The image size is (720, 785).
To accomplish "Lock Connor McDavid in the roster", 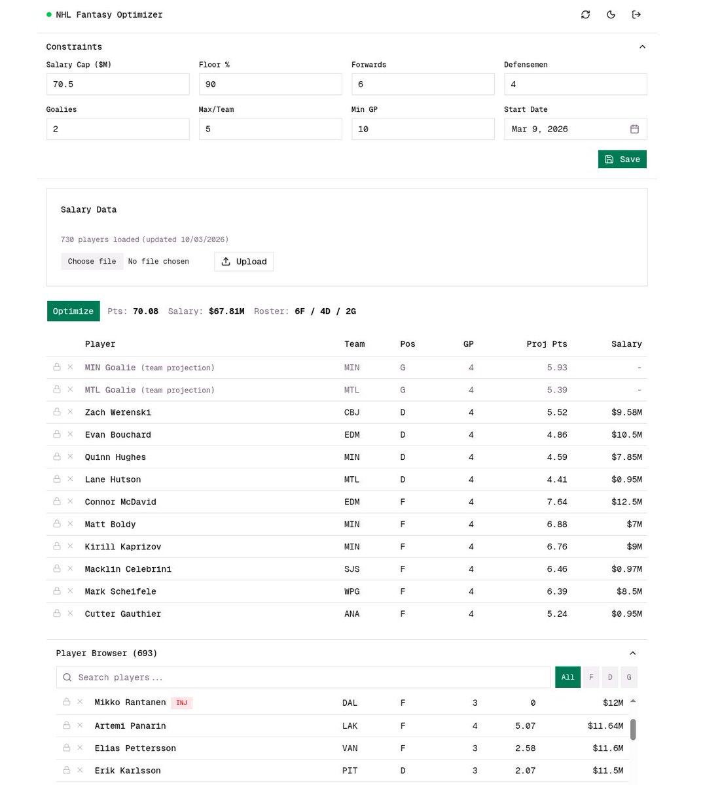I will 57,502.
